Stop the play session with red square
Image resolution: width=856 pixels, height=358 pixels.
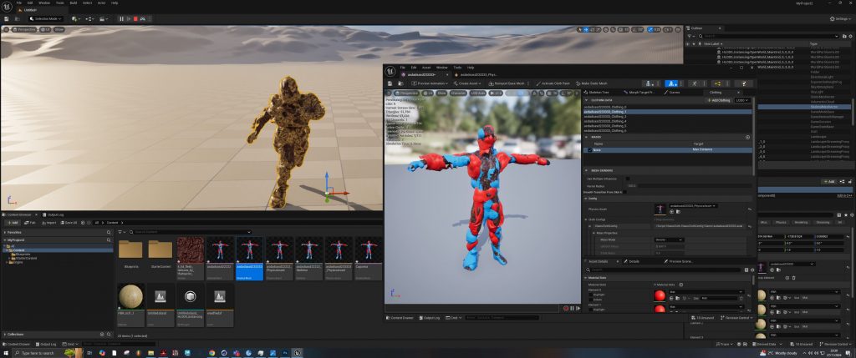pos(135,18)
